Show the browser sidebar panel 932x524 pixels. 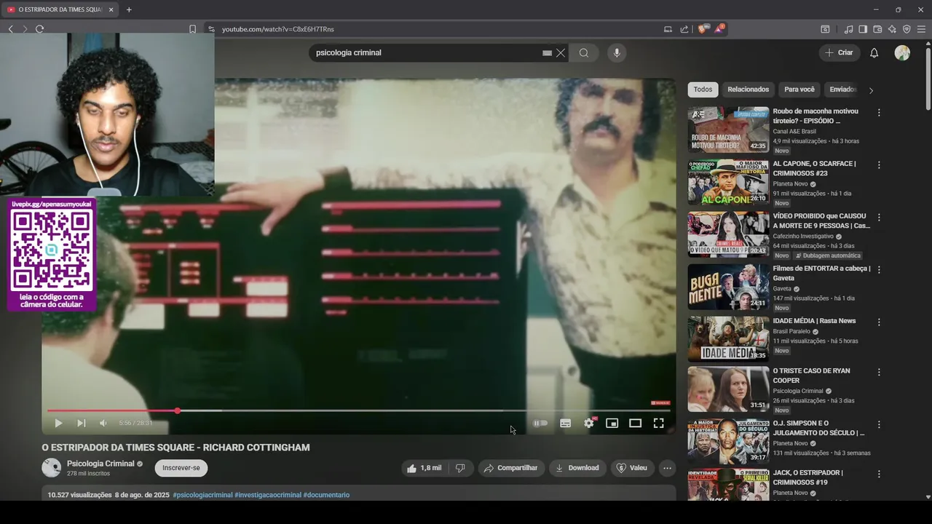click(x=863, y=29)
